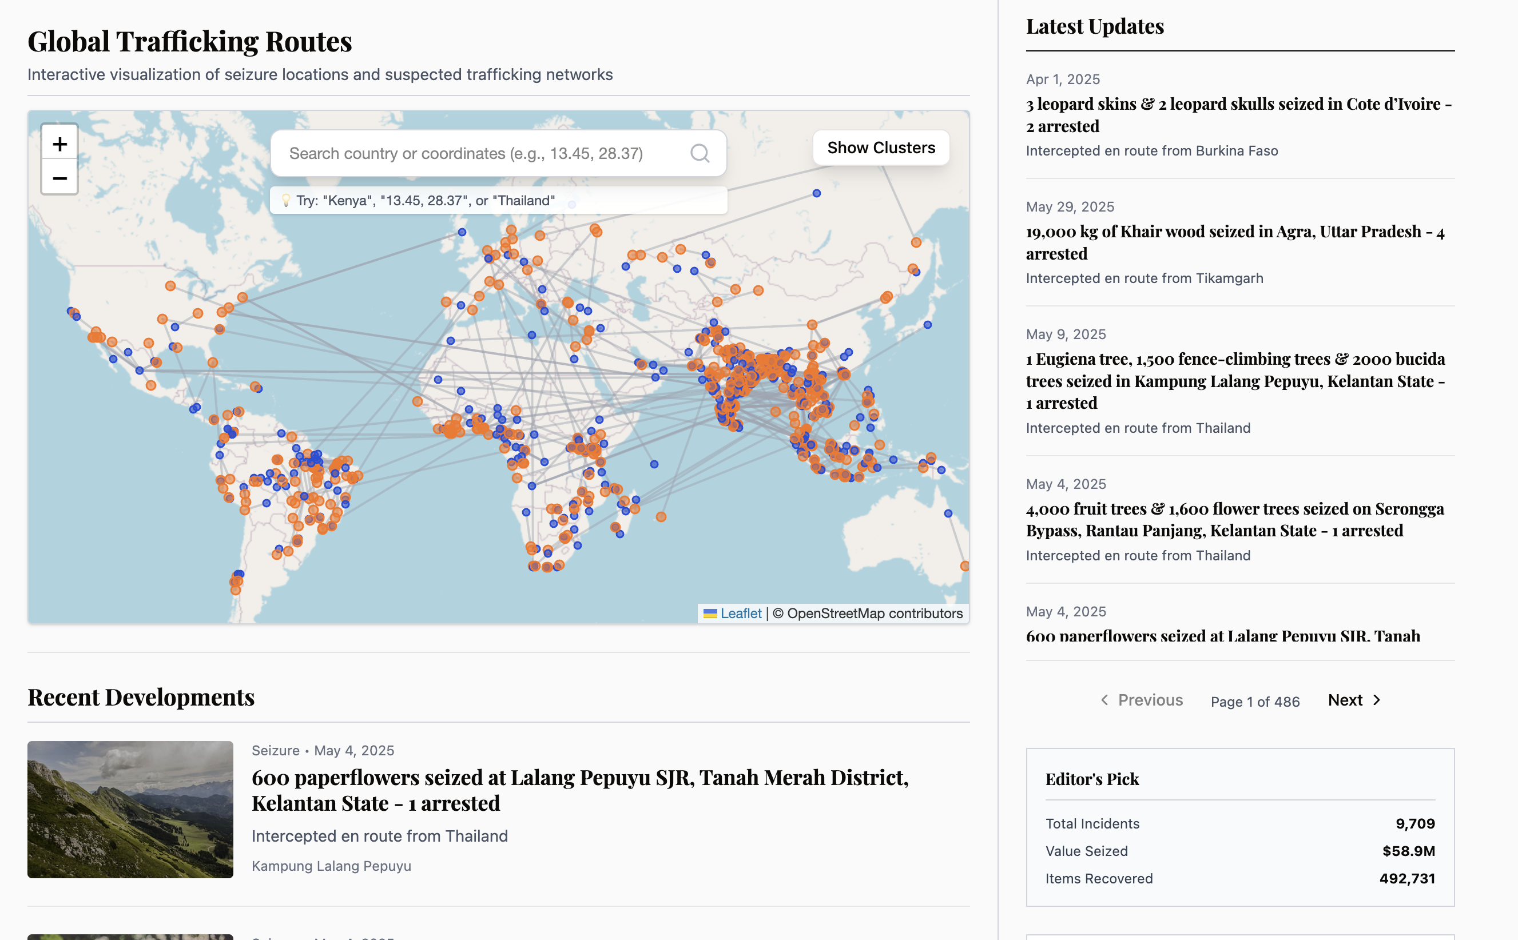Open leopard skins seized in Cote d'Ivoire update
1518x940 pixels.
1238,115
